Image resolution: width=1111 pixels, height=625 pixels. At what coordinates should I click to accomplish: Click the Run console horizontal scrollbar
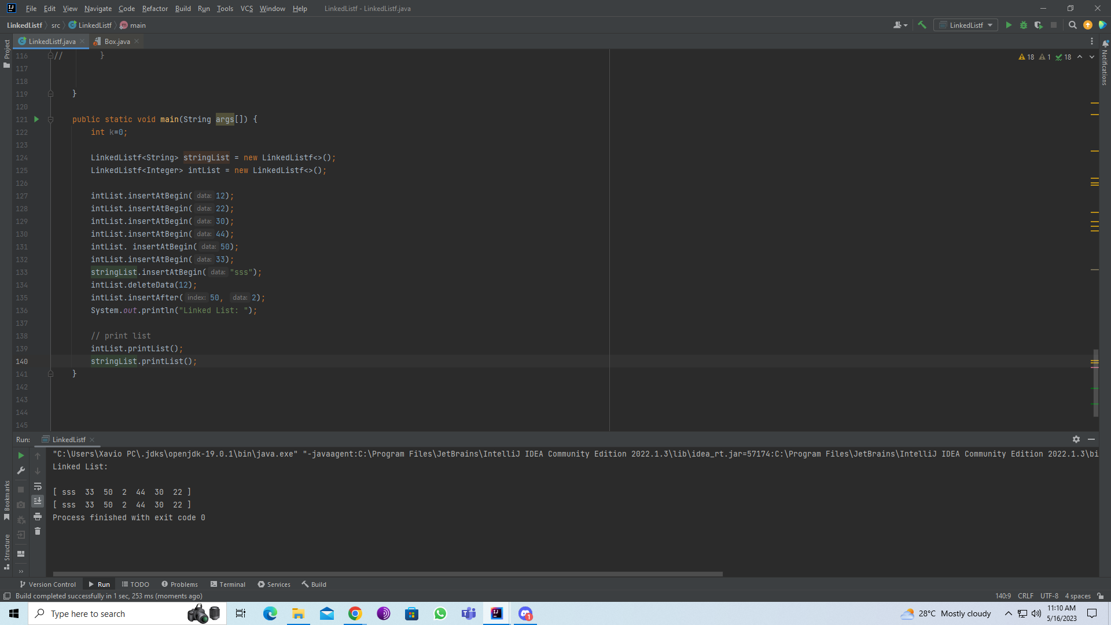click(388, 574)
